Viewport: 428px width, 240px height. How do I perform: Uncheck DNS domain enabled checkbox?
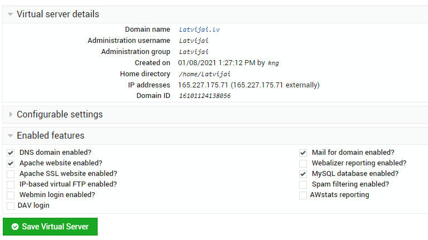point(11,153)
